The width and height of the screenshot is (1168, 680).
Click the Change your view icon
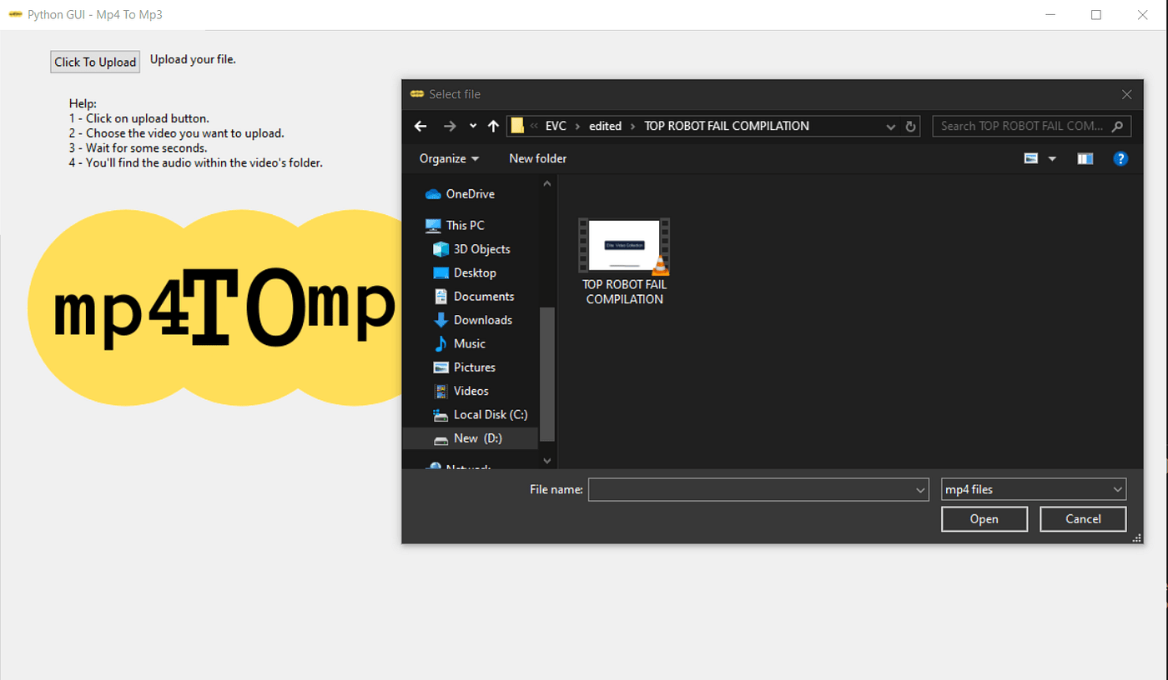(x=1031, y=157)
